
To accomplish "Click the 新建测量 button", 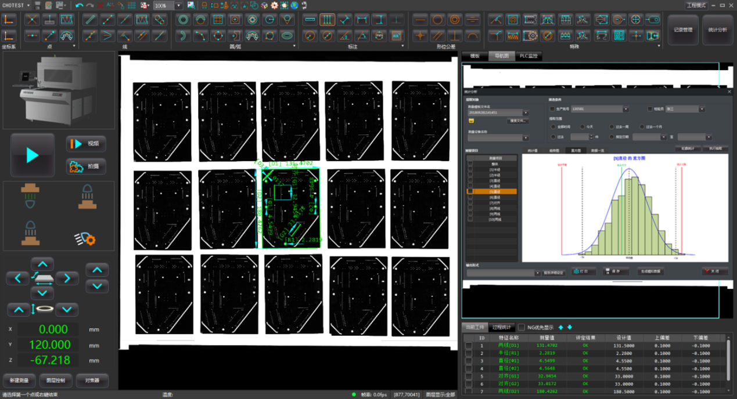I will [x=19, y=380].
